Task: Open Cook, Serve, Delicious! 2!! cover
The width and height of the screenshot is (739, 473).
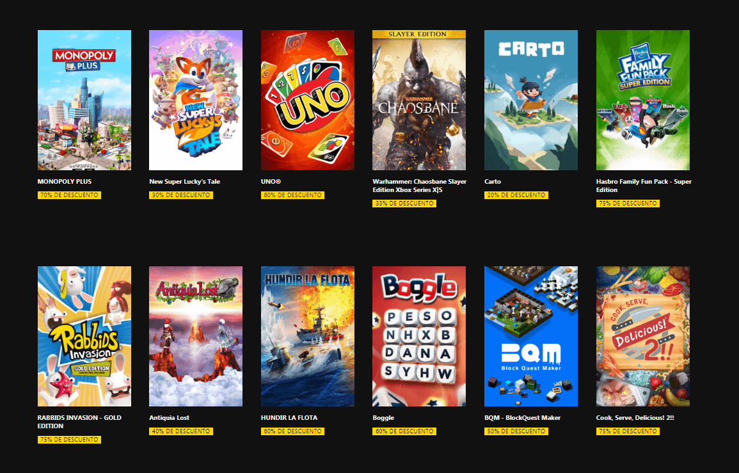Action: [x=643, y=336]
